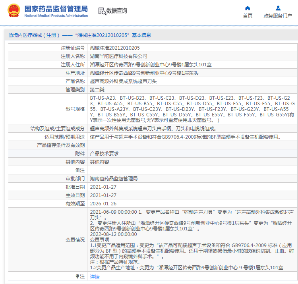
Task: Select product name 超声高频外科集成系统超声刀头
Action: (123, 81)
